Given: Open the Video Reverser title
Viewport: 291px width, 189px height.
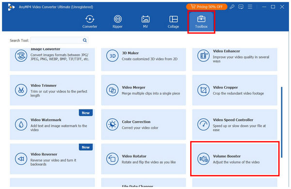Looking at the screenshot, I should coord(44,154).
